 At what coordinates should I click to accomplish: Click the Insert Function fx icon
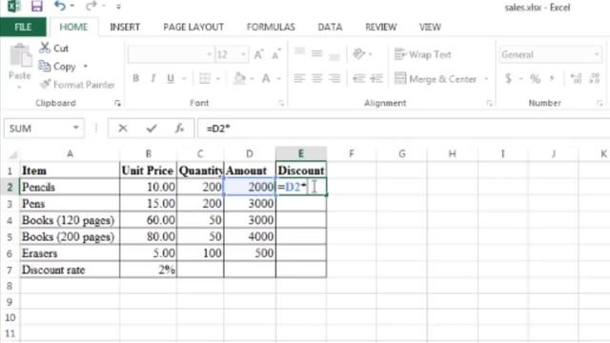(179, 128)
